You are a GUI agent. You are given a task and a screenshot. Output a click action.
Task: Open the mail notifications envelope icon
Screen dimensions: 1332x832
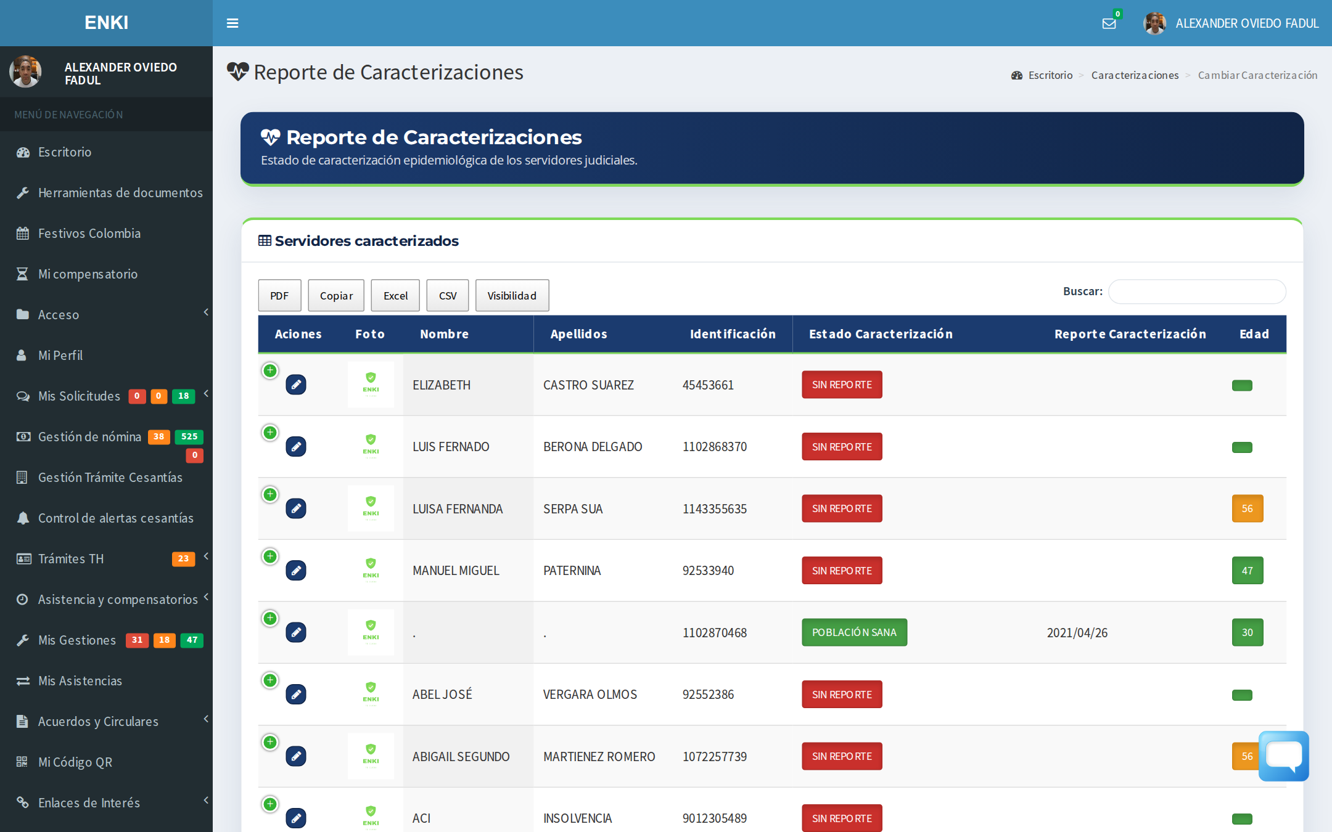point(1109,23)
